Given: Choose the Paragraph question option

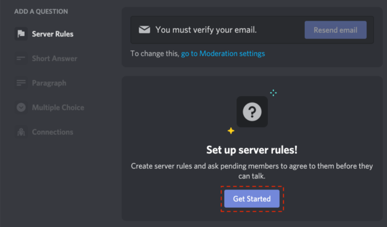Looking at the screenshot, I should (x=49, y=83).
